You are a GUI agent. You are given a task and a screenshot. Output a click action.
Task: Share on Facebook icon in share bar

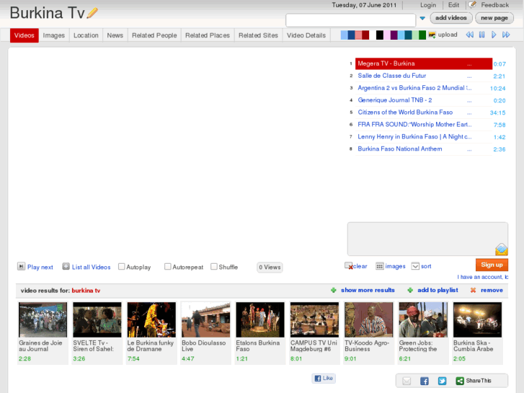[425, 381]
